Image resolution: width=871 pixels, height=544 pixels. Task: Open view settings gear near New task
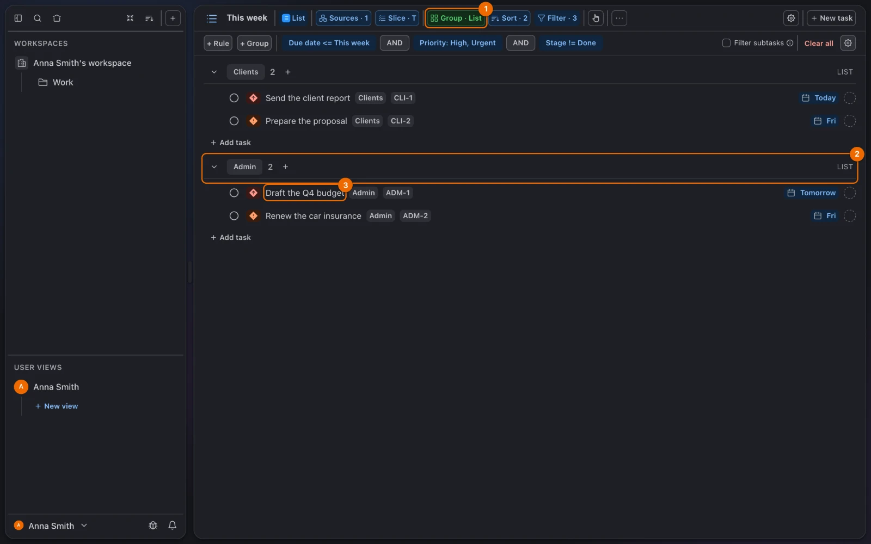791,18
